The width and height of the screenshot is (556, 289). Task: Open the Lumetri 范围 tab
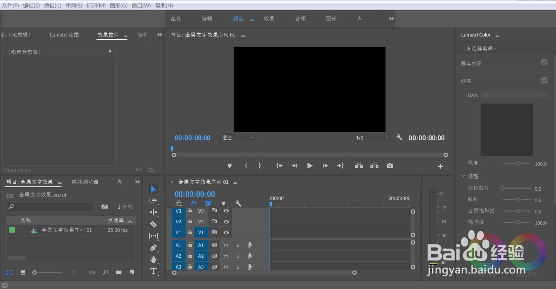tap(64, 35)
